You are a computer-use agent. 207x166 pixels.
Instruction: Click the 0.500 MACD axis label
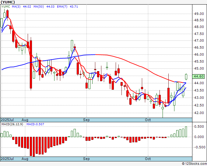pos(199,126)
